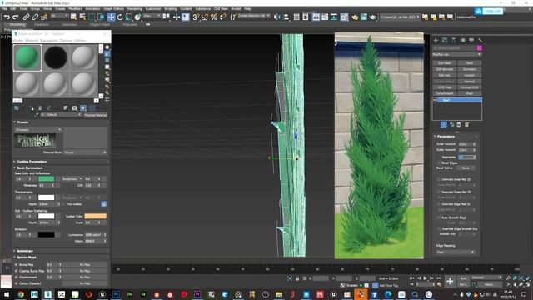Click the Bevel Spline None button
Screen dimensions: 533x300
click(466, 168)
